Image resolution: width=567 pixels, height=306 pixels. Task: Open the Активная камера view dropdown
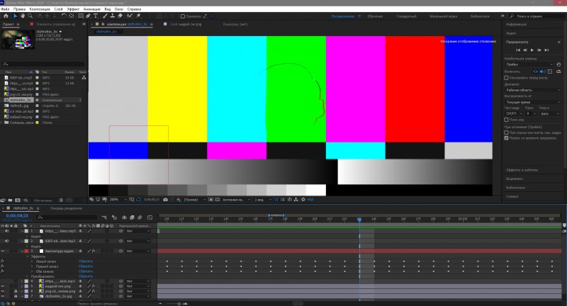[237, 200]
